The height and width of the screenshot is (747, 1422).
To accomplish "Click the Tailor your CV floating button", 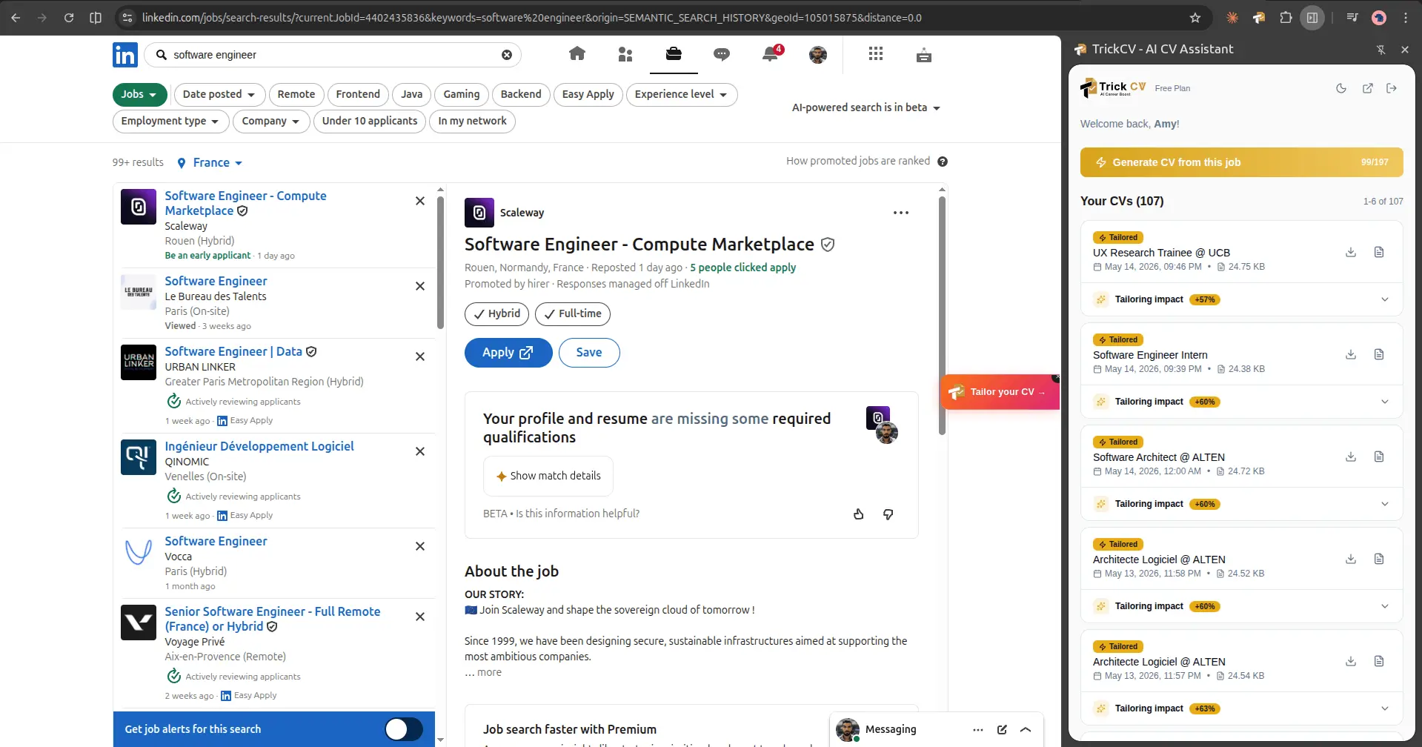I will (x=1000, y=392).
